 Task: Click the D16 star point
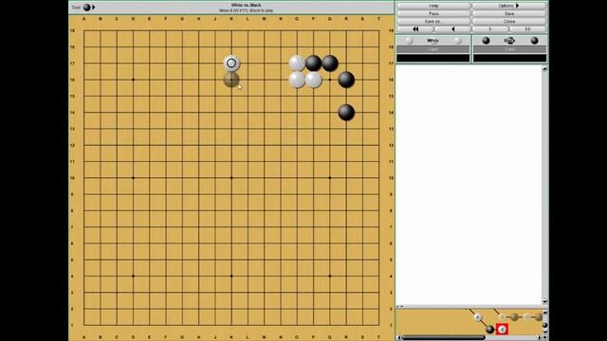(x=133, y=80)
